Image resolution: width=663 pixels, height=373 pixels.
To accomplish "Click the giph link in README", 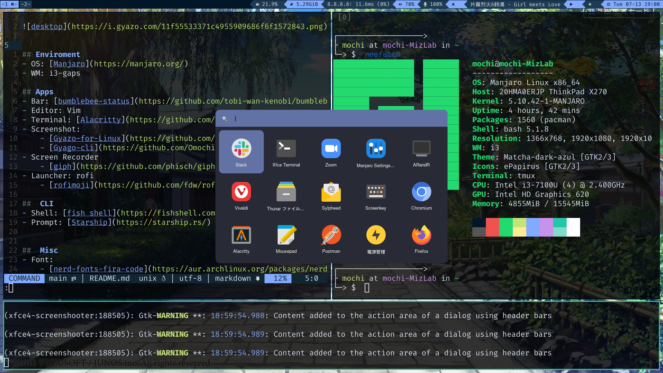I will click(x=63, y=166).
